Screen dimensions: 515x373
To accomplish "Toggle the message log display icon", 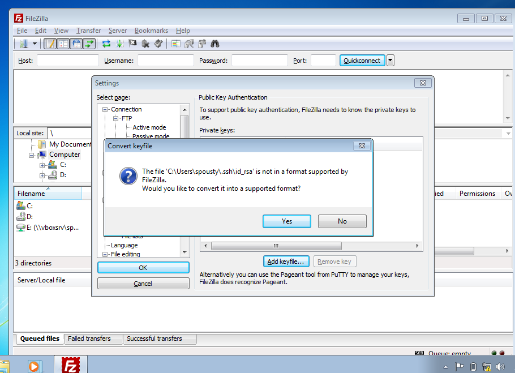I will [50, 44].
